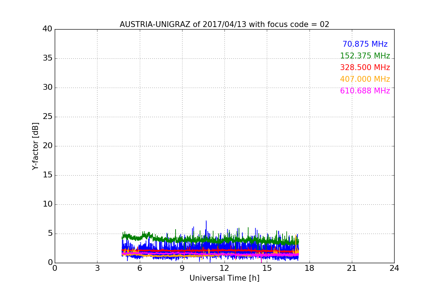This screenshot has width=438, height=292.
Task: Click the y-axis tick label 5
Action: click(x=50, y=234)
